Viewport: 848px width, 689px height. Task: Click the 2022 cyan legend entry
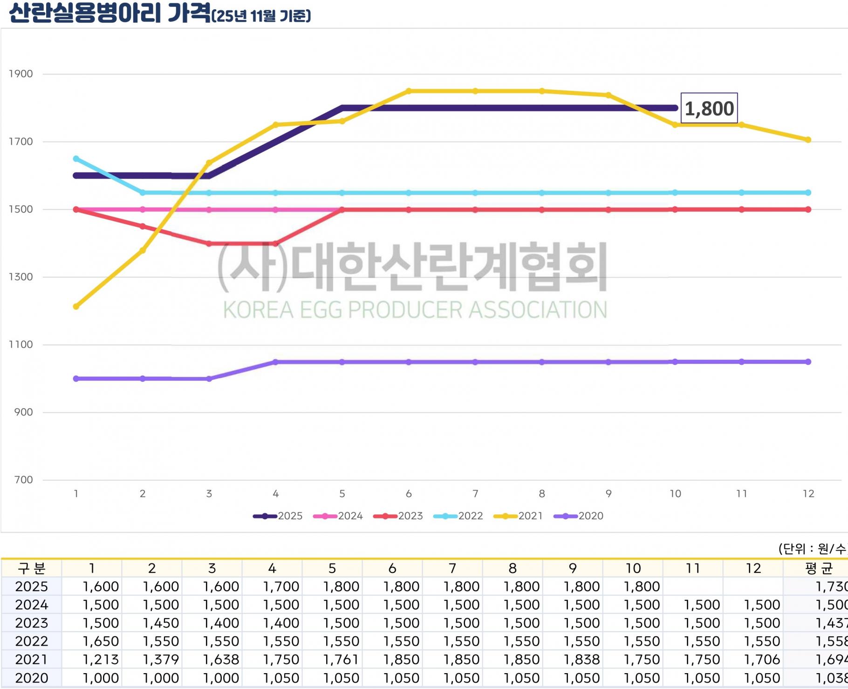[x=458, y=516]
